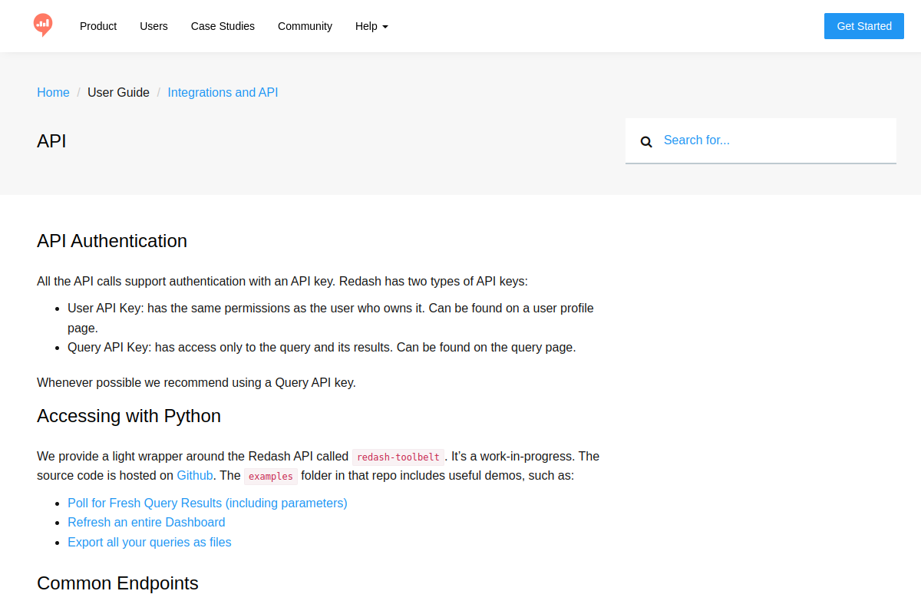Click the User Guide breadcrumb text
921x614 pixels.
point(118,92)
